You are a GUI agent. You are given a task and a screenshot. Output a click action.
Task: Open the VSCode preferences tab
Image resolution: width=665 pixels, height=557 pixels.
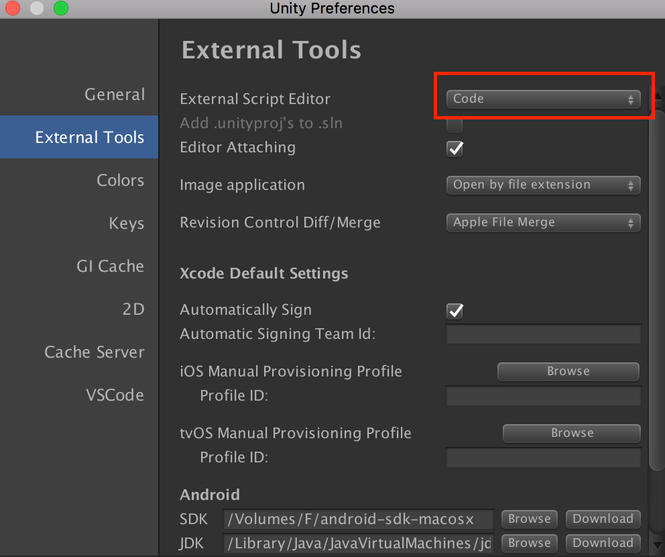115,395
